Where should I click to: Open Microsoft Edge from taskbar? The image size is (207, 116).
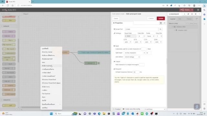99,114
